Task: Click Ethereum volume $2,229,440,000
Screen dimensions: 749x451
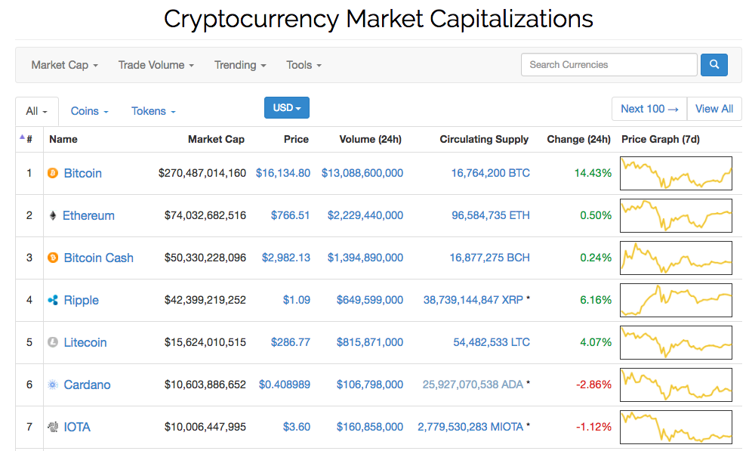Action: click(365, 215)
